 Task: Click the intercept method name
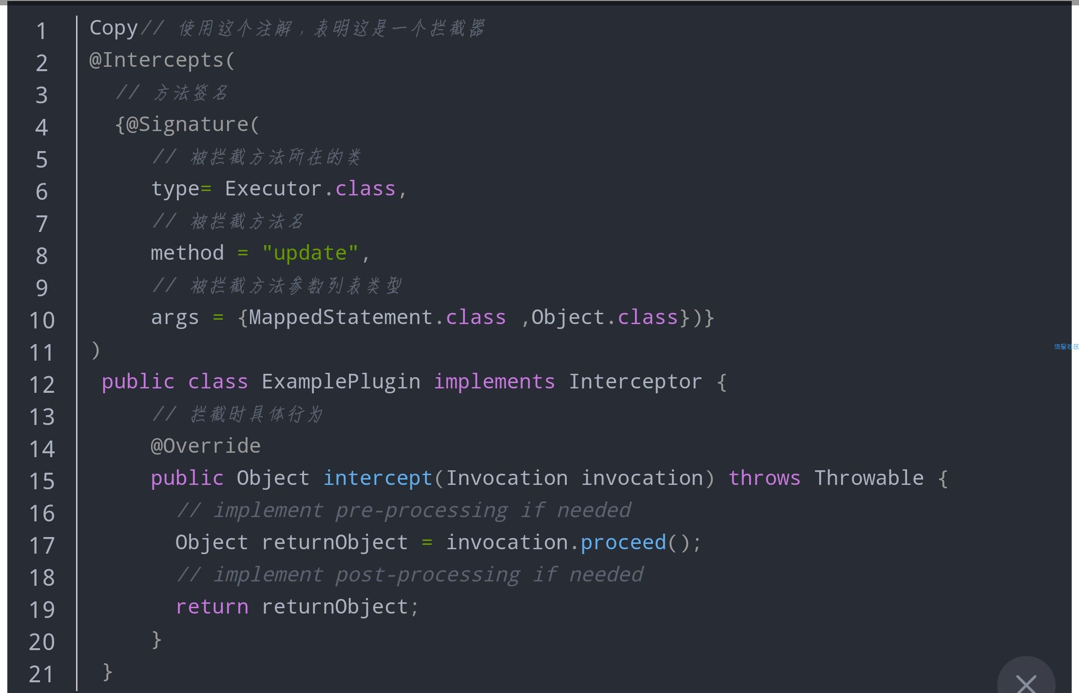[x=378, y=478]
